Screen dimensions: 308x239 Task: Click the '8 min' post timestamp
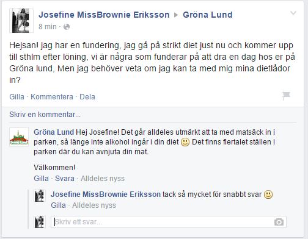click(48, 27)
